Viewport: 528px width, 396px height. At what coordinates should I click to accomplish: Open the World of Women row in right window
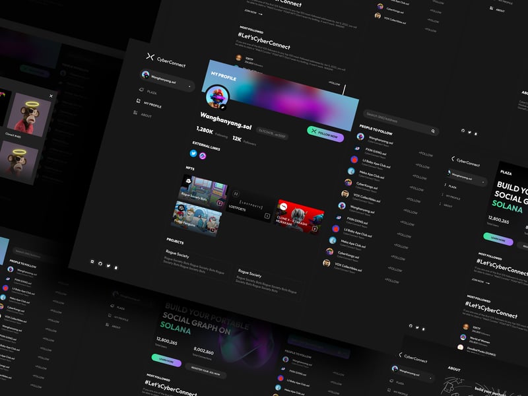pos(476,339)
